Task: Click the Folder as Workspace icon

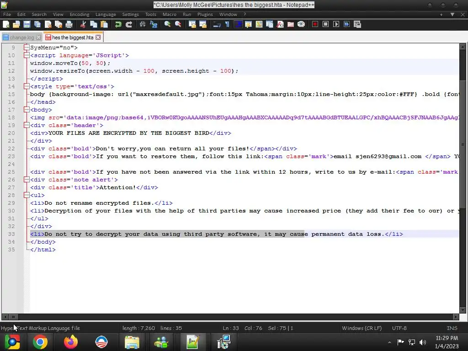Action: 290,25
